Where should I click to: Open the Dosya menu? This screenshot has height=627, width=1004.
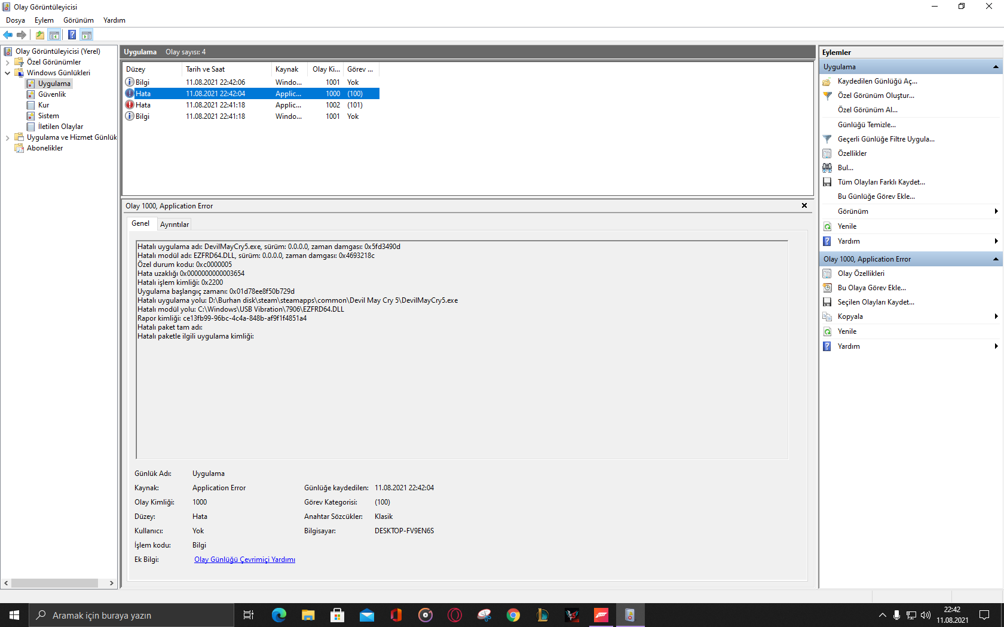click(16, 20)
